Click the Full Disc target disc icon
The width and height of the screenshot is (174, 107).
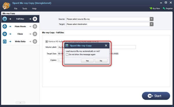tap(35, 19)
